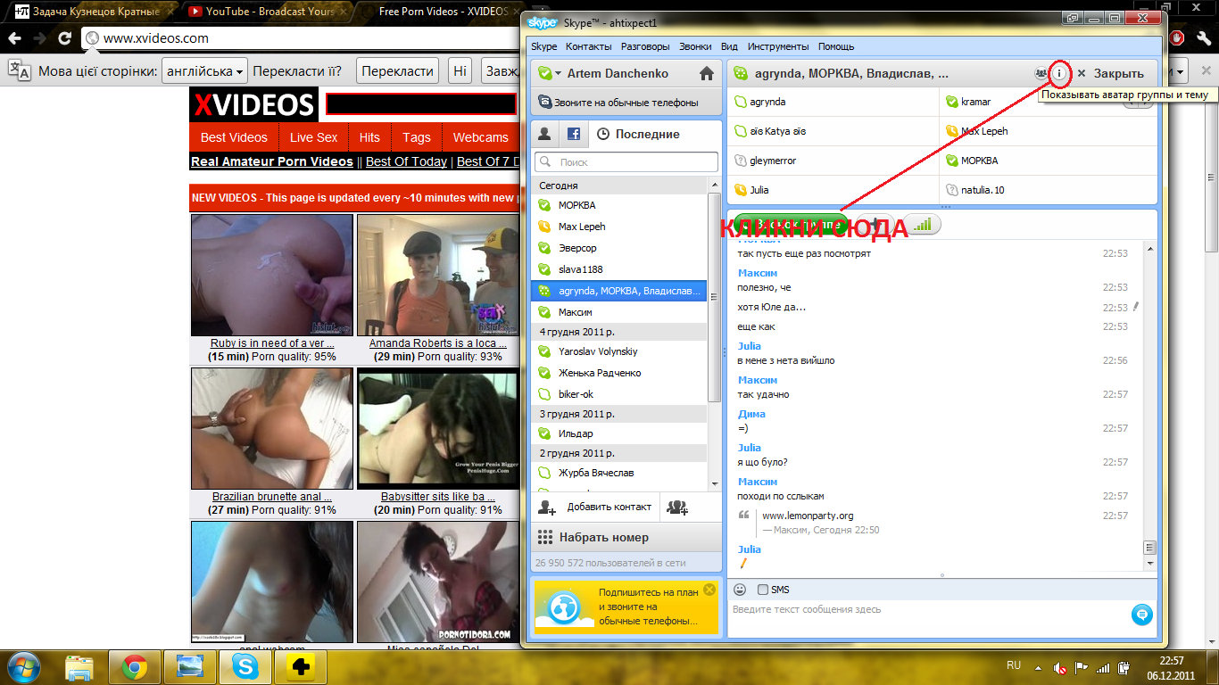Open the Facebook tab in Skype
The image size is (1219, 685).
tap(574, 134)
